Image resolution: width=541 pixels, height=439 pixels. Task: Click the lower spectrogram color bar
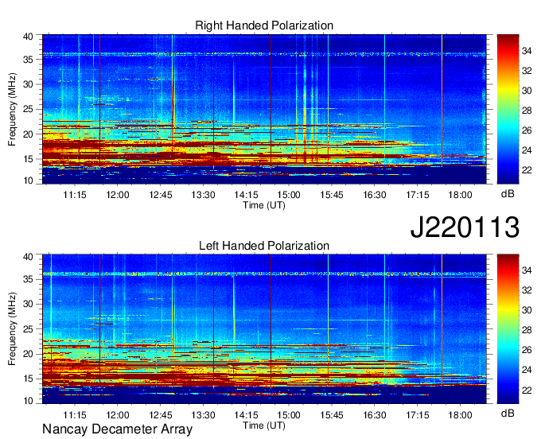508,329
